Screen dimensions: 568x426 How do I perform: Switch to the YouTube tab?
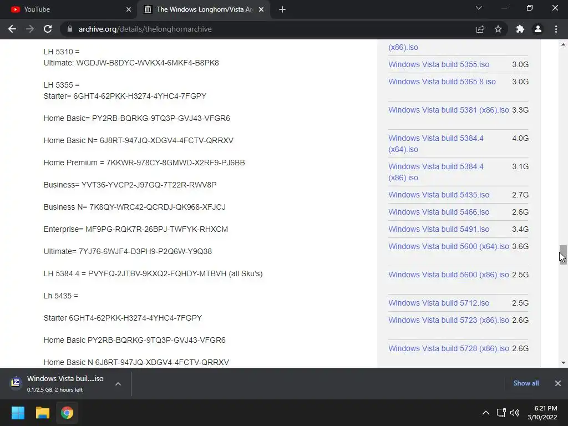click(68, 9)
